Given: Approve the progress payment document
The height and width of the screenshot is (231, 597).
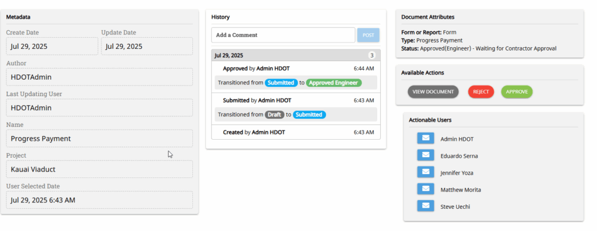Looking at the screenshot, I should [517, 91].
